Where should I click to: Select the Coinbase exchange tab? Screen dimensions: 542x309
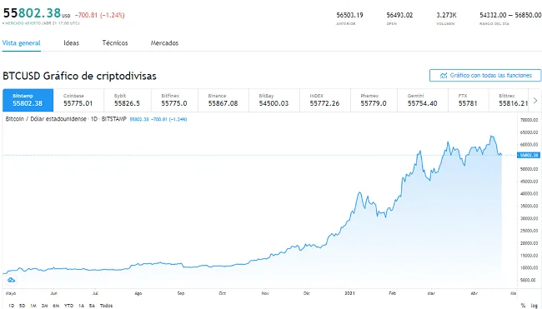[x=79, y=100]
